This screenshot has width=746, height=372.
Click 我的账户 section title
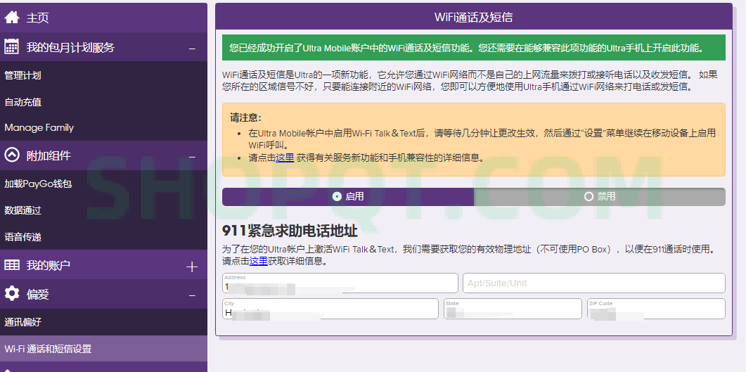coord(49,265)
